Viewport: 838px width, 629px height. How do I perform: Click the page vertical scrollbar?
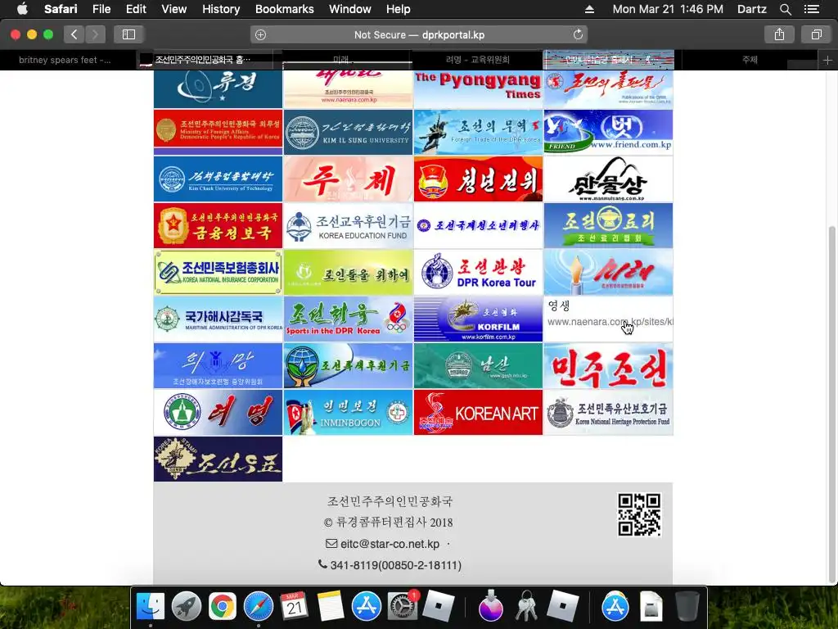(x=831, y=404)
